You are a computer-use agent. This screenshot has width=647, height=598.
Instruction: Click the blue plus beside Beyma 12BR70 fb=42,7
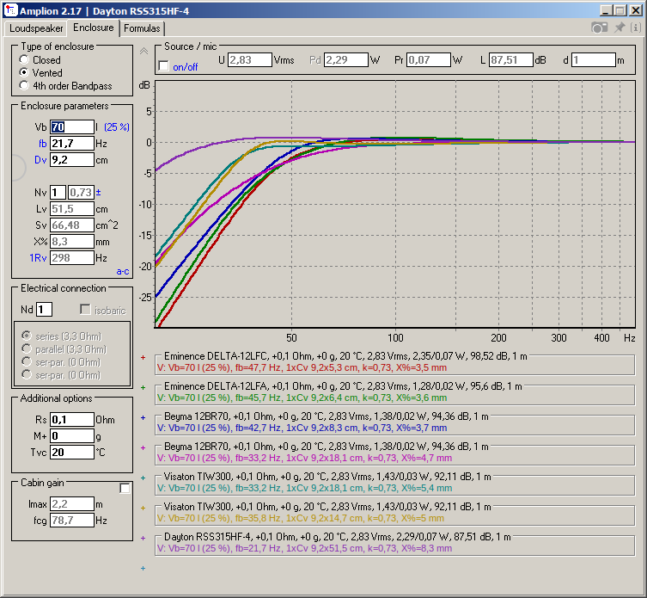tap(143, 418)
